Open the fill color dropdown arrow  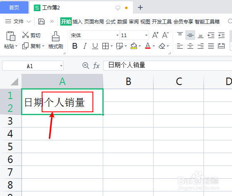pos(140,46)
